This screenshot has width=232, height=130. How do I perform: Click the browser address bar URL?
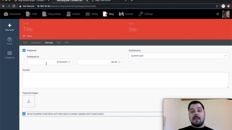tap(67, 6)
